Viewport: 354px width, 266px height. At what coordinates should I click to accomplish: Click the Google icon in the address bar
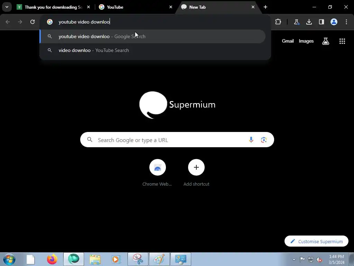pos(50,22)
